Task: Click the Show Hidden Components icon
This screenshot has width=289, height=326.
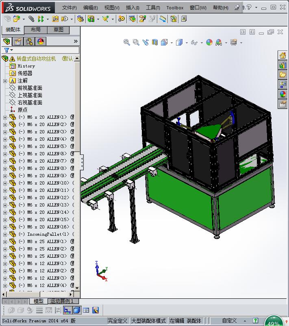Action: point(80,19)
